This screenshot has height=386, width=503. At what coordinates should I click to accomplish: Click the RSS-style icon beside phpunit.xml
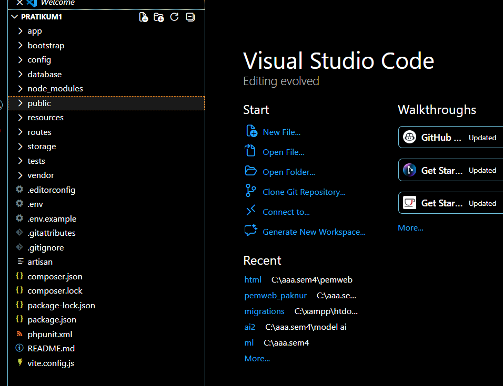(x=19, y=334)
